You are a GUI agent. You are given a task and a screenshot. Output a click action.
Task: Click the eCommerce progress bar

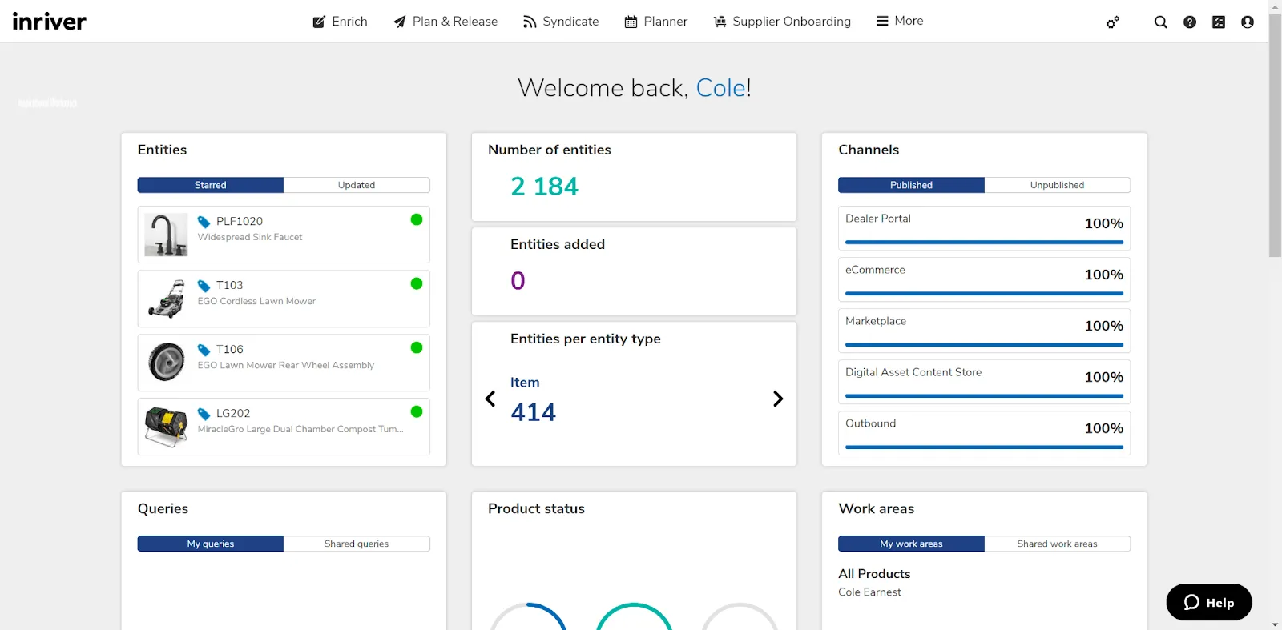[984, 293]
